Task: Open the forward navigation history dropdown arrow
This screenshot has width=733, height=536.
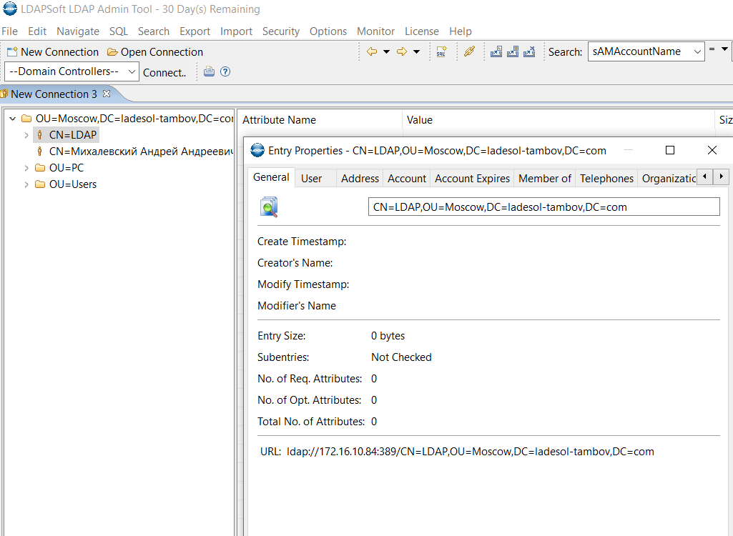Action: pos(416,51)
